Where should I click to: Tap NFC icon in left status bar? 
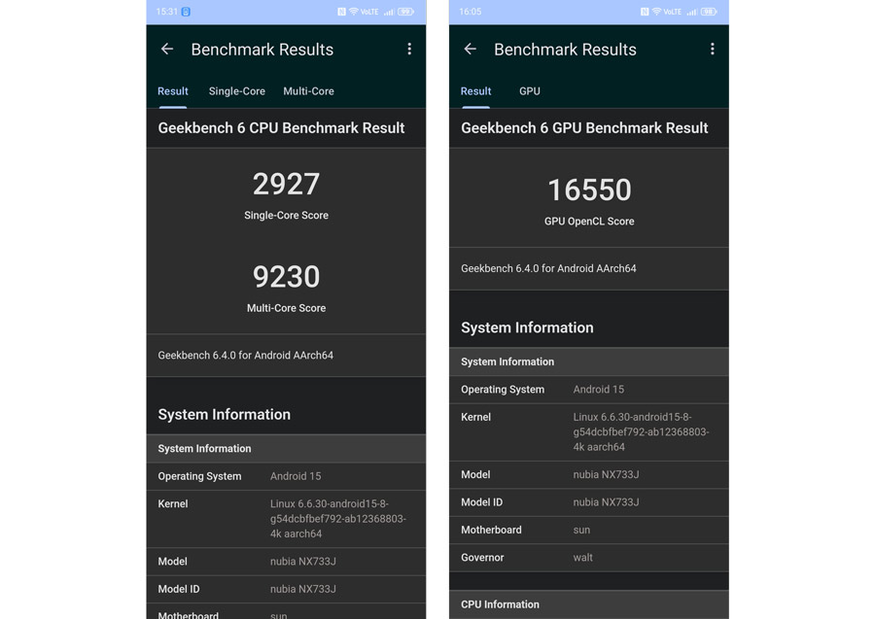point(341,12)
